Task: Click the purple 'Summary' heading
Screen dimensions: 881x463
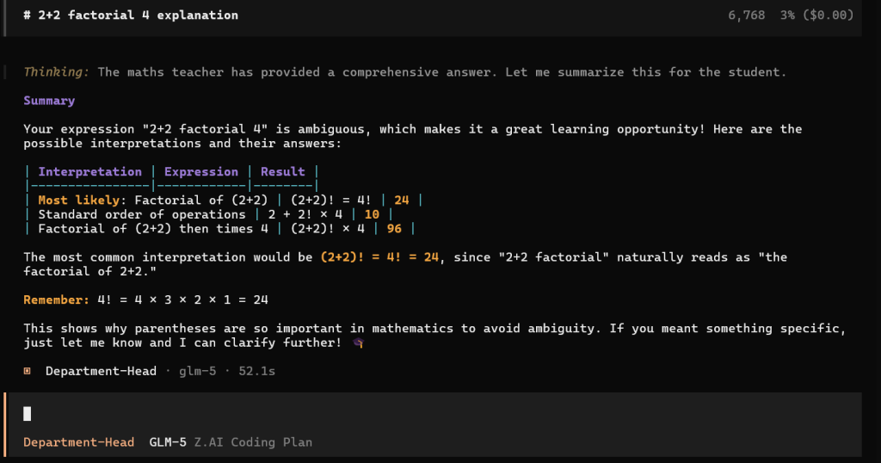Action: pos(49,101)
